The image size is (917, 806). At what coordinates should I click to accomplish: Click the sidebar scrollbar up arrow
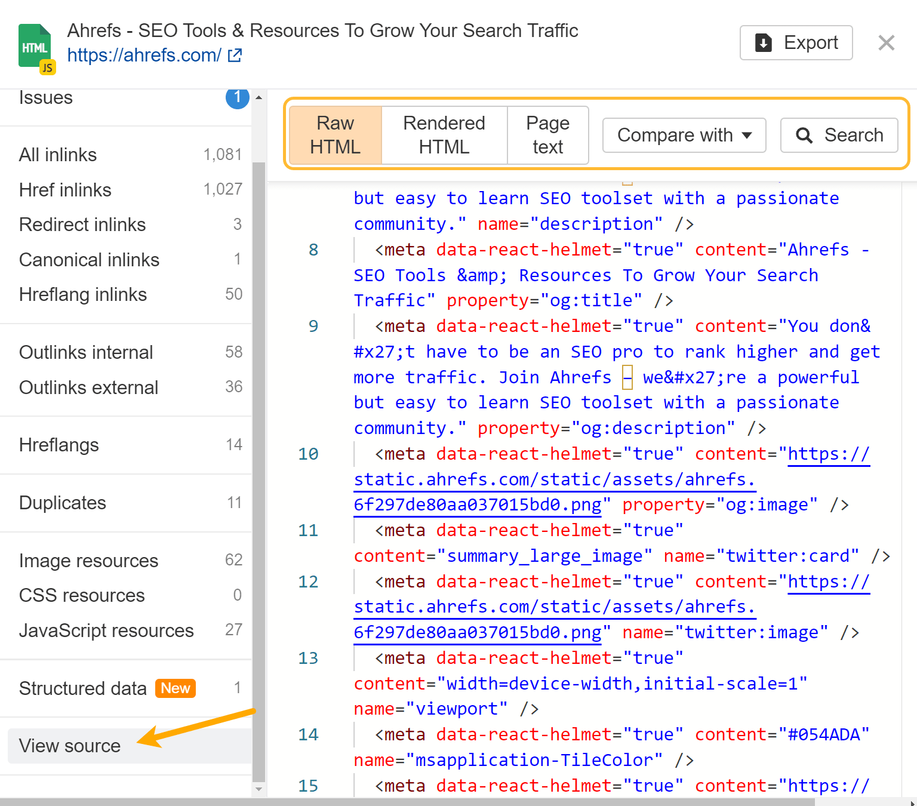[259, 97]
